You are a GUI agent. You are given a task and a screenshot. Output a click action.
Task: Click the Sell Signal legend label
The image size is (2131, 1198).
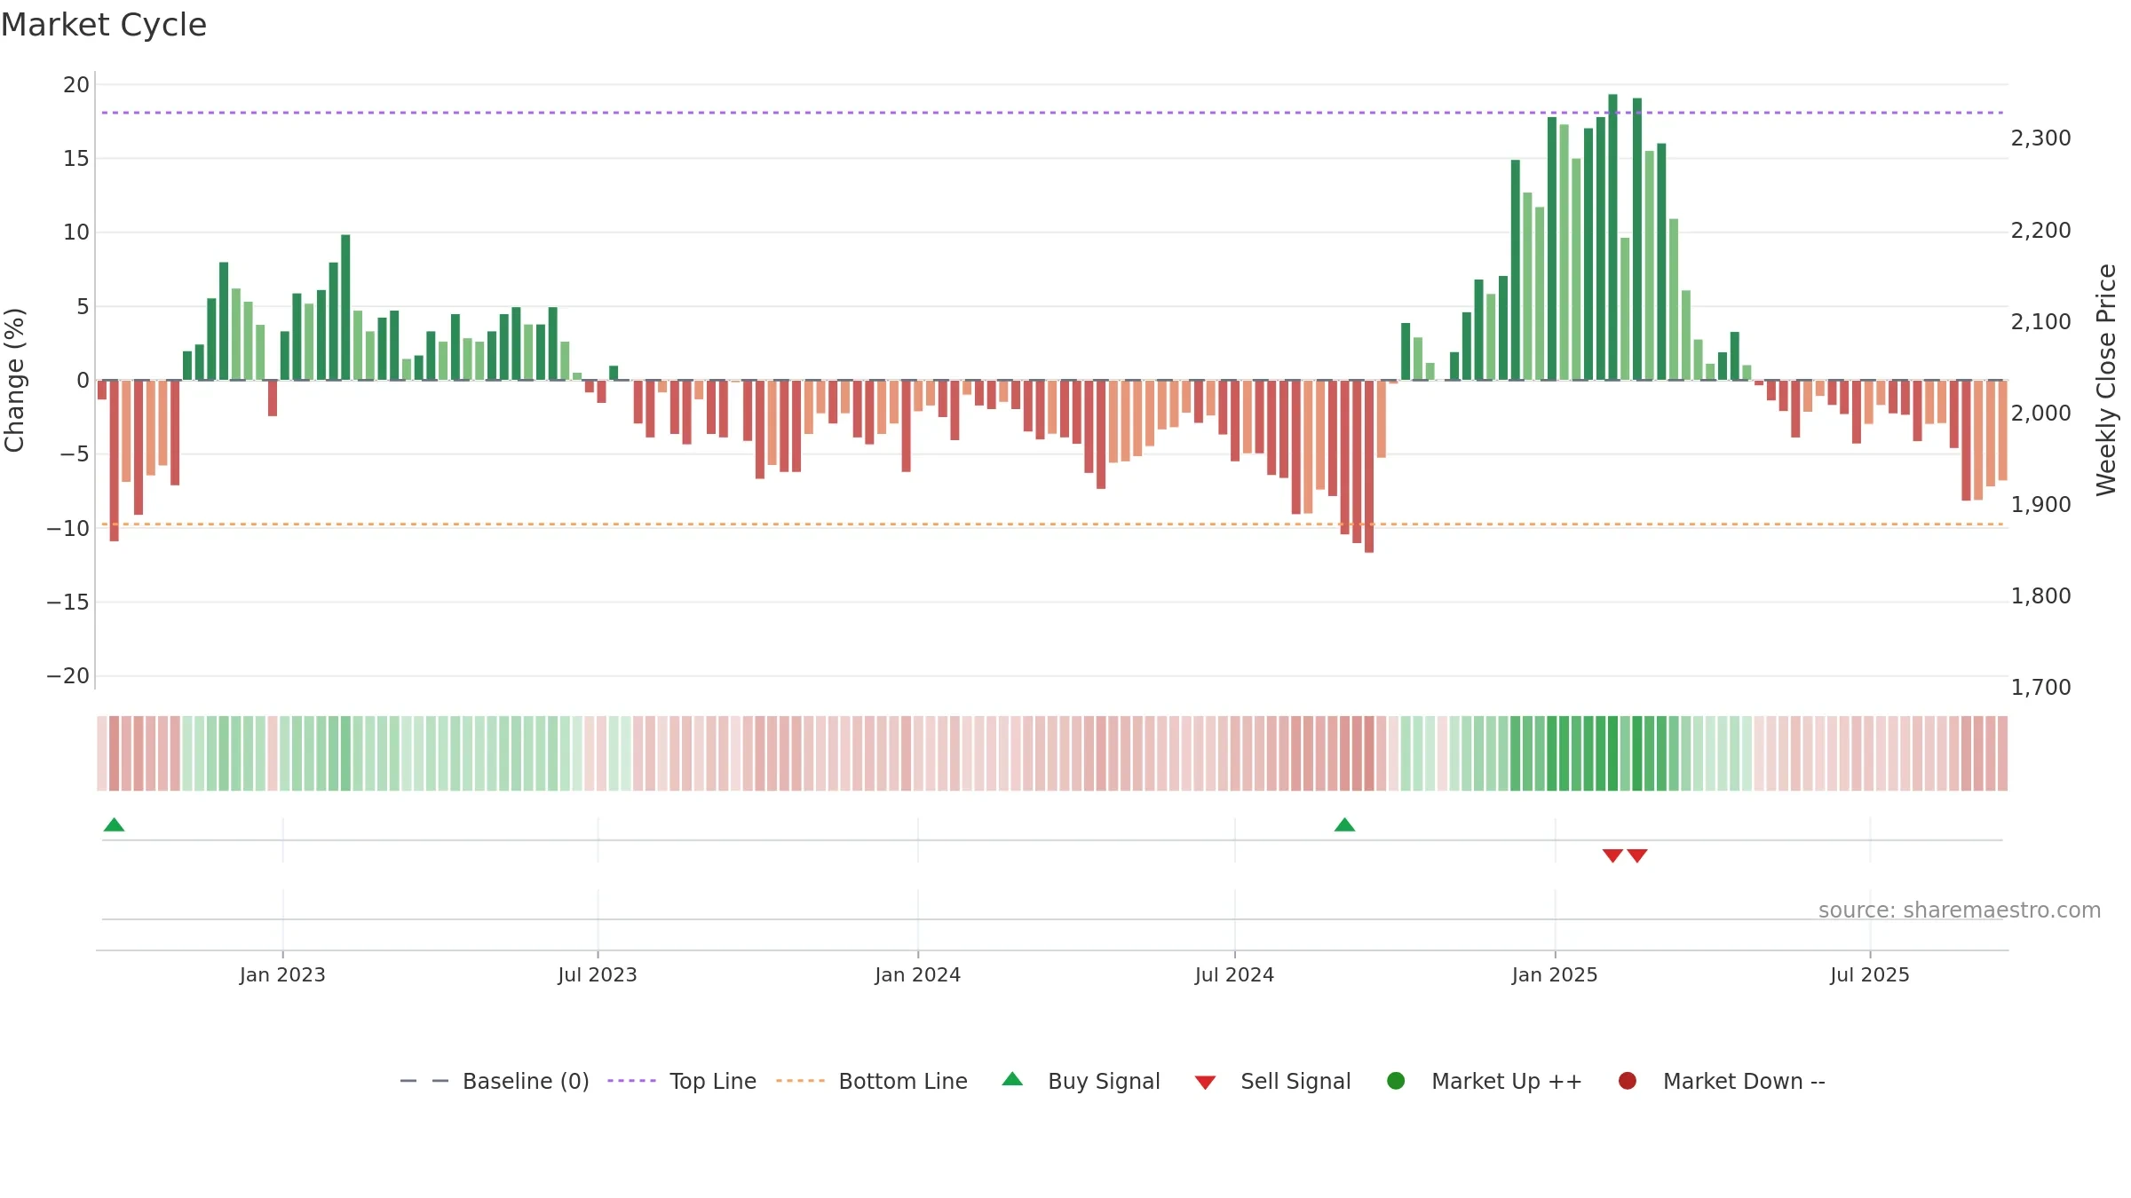[1295, 1081]
